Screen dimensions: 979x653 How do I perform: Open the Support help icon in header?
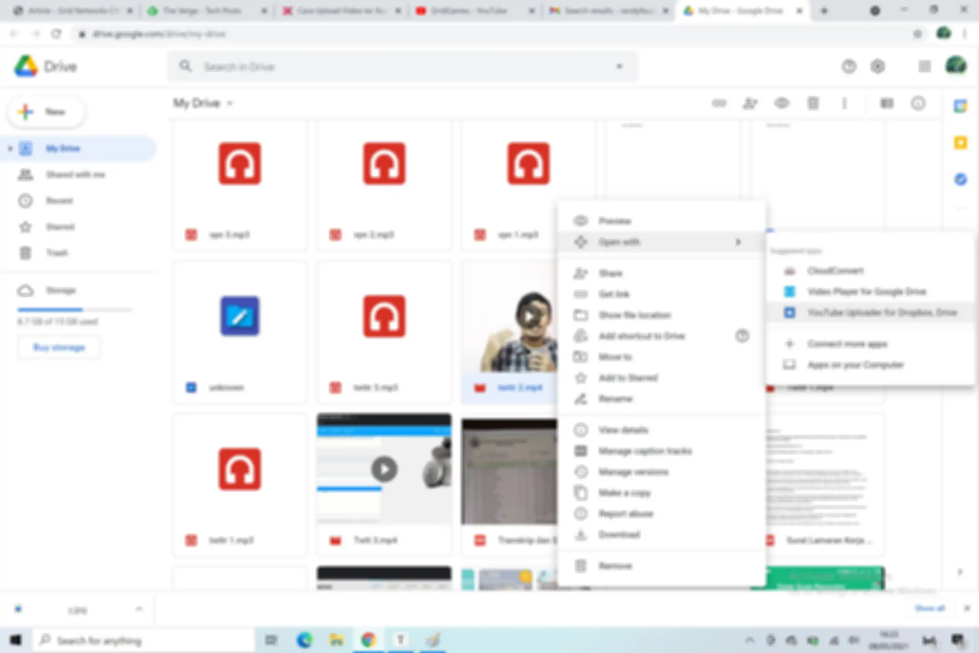pos(849,67)
